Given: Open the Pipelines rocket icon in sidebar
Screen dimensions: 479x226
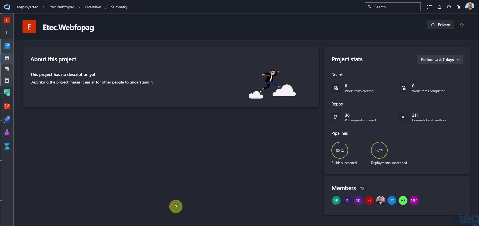Looking at the screenshot, I should pyautogui.click(x=7, y=119).
